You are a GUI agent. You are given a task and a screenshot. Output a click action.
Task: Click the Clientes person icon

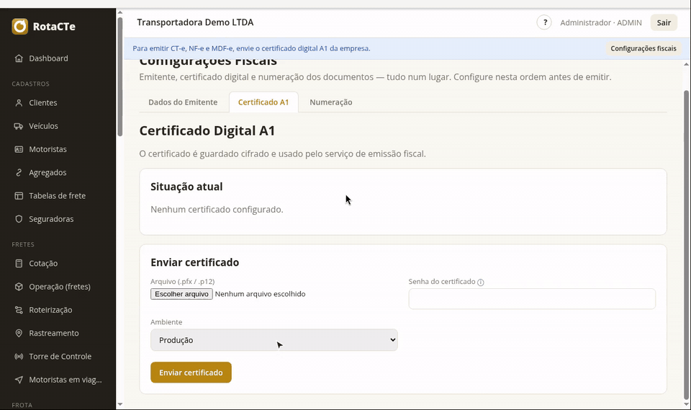19,103
